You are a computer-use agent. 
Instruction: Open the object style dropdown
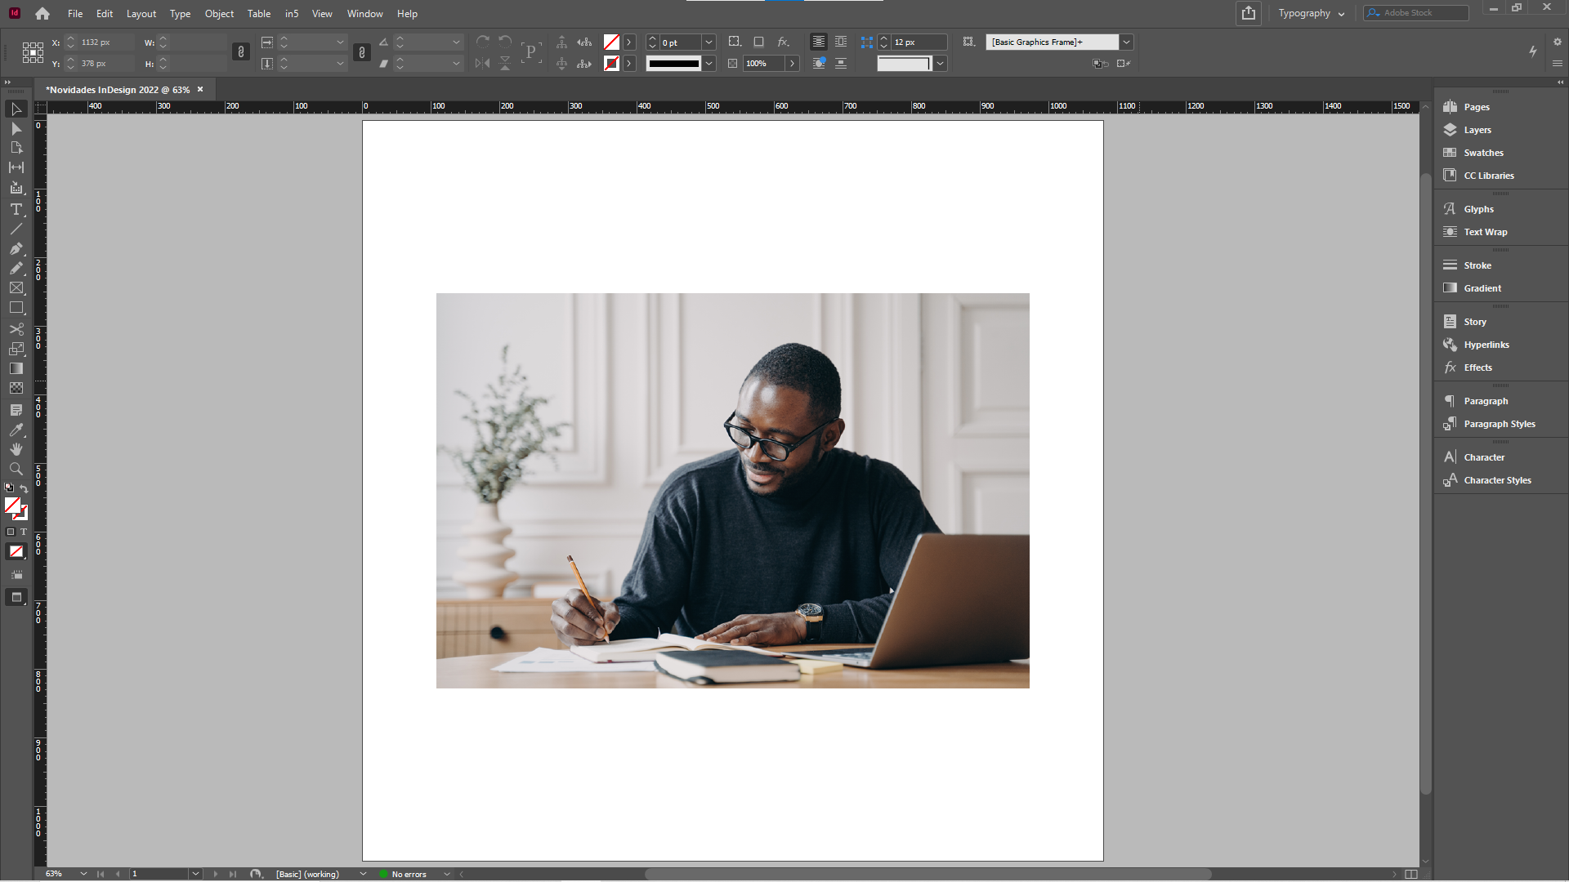point(1127,42)
